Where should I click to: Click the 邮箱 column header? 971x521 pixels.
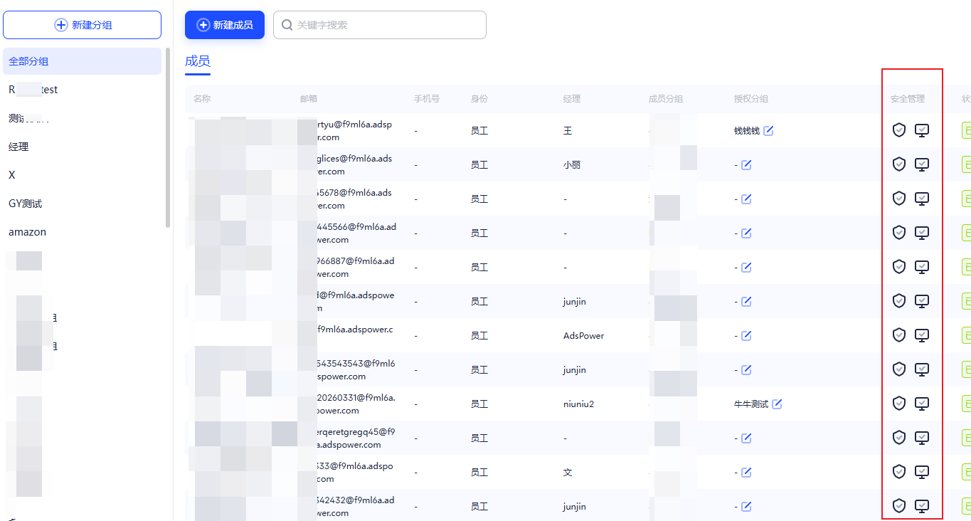309,99
